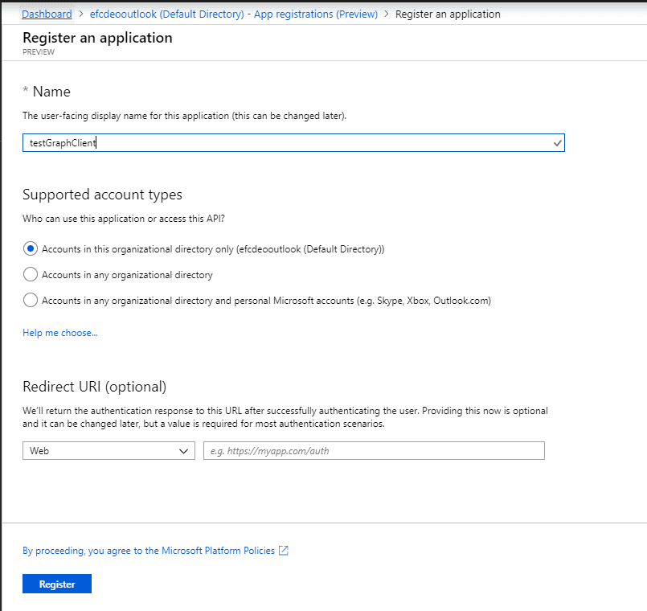Open the Microsoft Platform Policies link
The height and width of the screenshot is (611, 647).
[x=149, y=551]
